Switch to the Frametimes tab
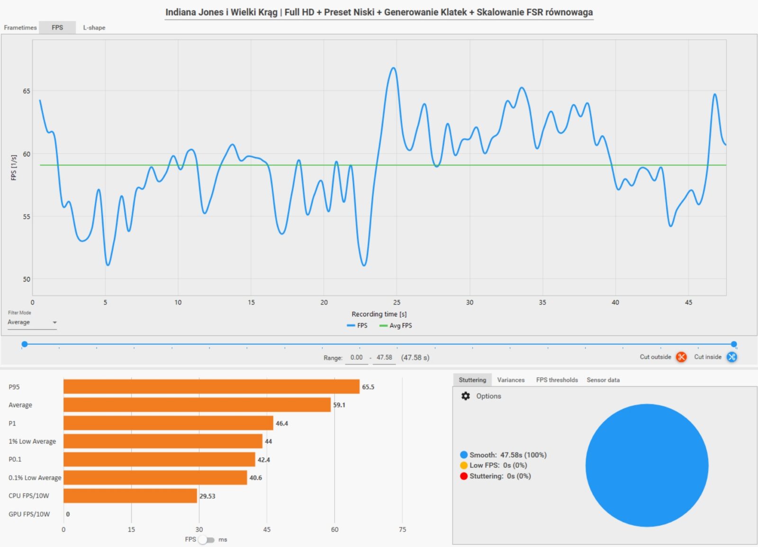The image size is (758, 547). tap(20, 27)
